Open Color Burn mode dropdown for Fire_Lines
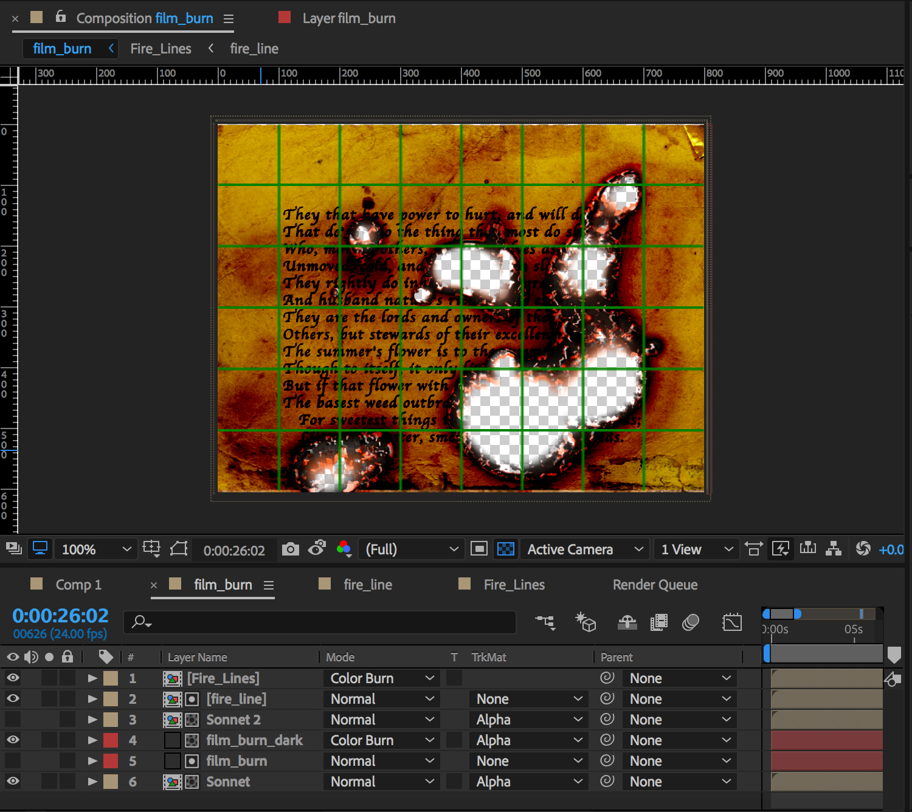912x812 pixels. pos(381,678)
